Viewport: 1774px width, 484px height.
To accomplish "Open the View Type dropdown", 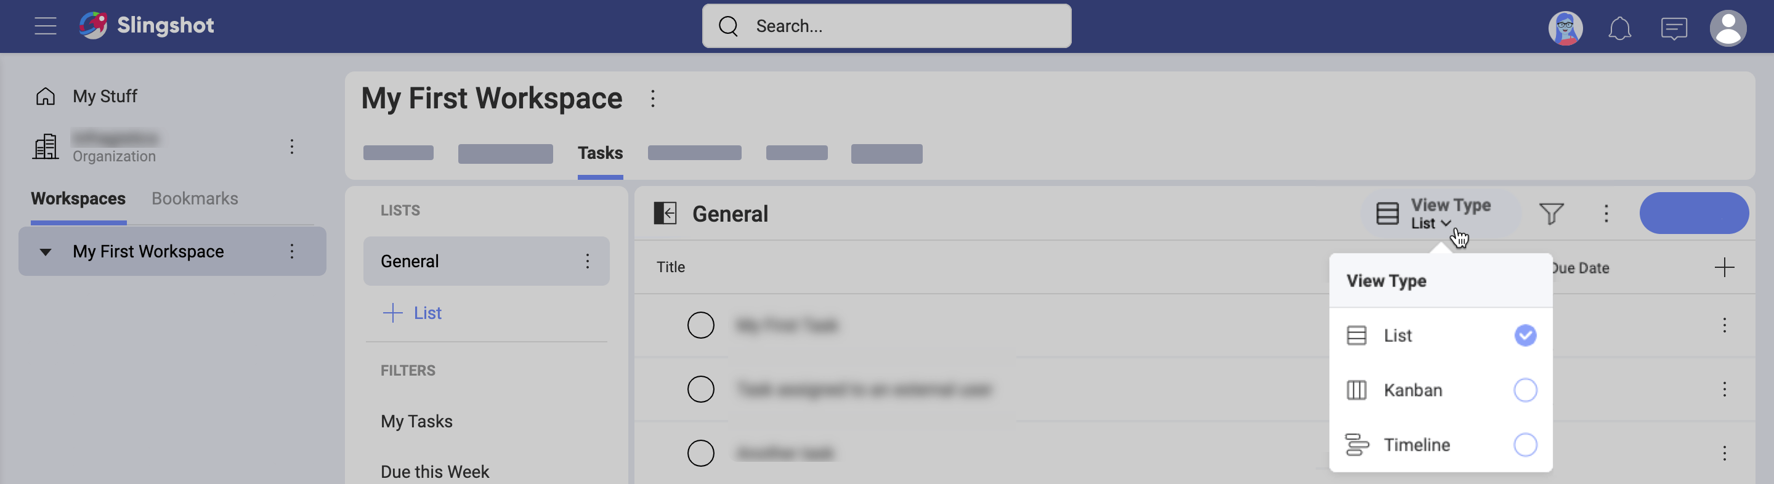I will pyautogui.click(x=1441, y=214).
